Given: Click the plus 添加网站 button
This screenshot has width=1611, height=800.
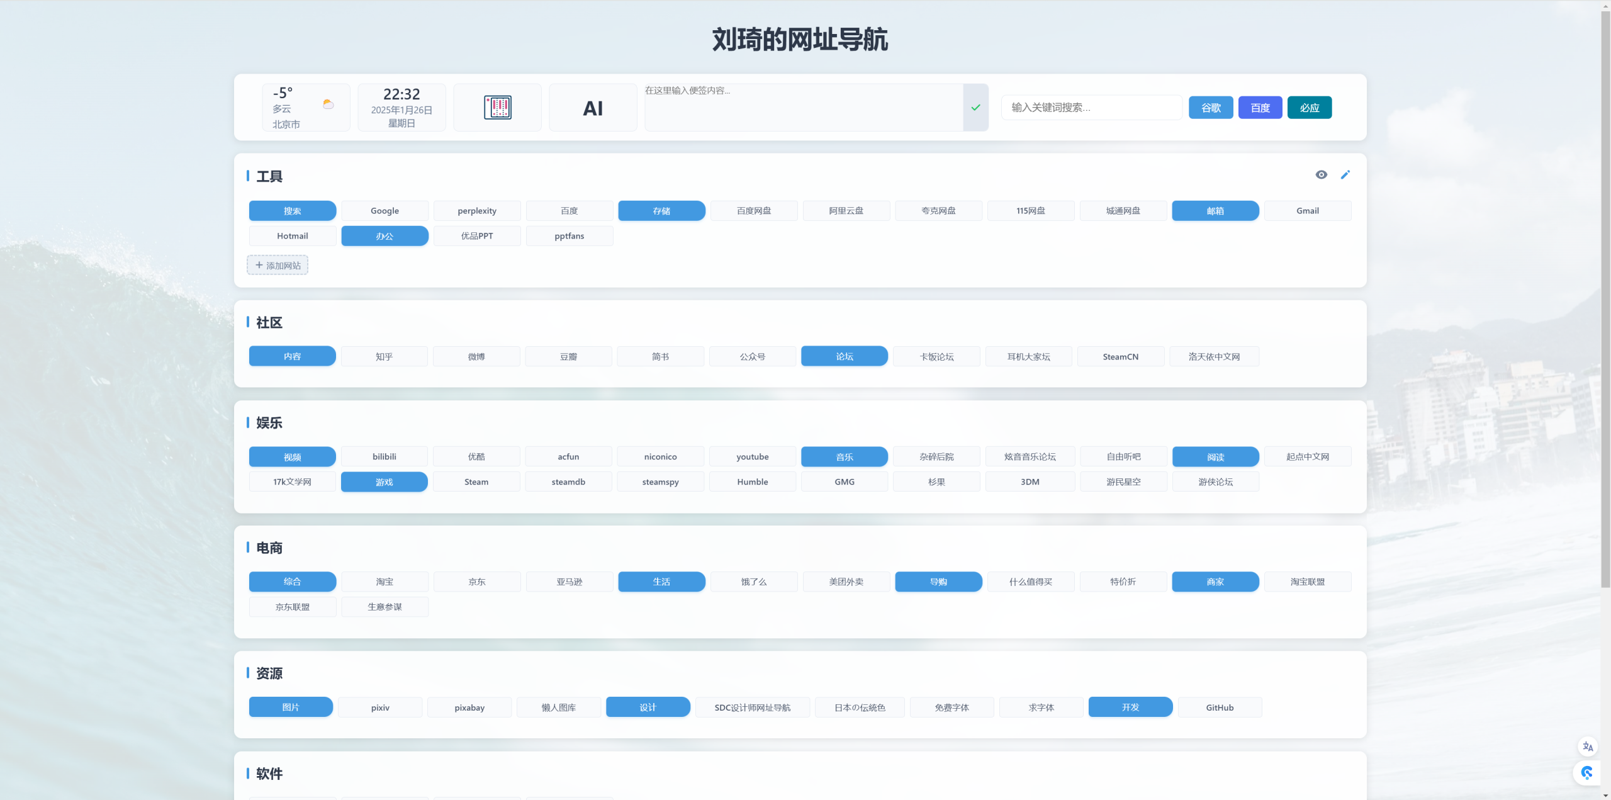Looking at the screenshot, I should [x=278, y=266].
